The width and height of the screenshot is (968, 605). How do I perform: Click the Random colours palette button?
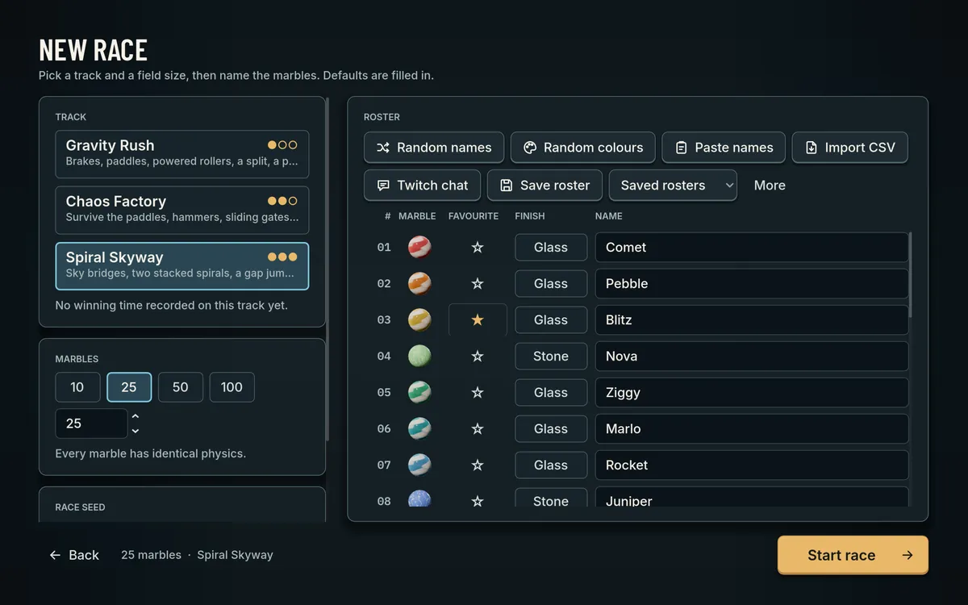(583, 148)
